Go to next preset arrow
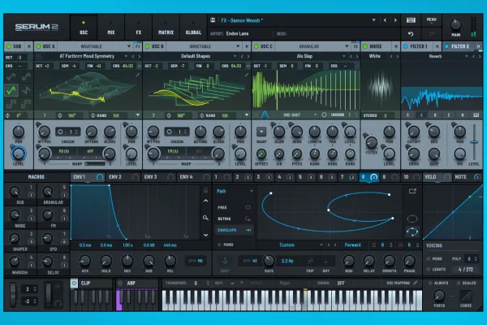This screenshot has height=325, width=487. coord(395,20)
